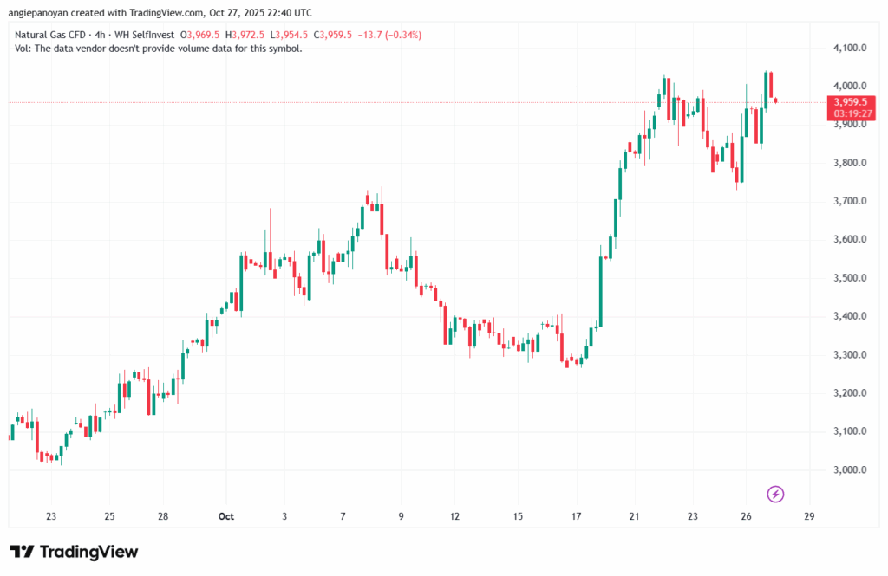Click the 17 date on time axis
888x576 pixels.
576,516
